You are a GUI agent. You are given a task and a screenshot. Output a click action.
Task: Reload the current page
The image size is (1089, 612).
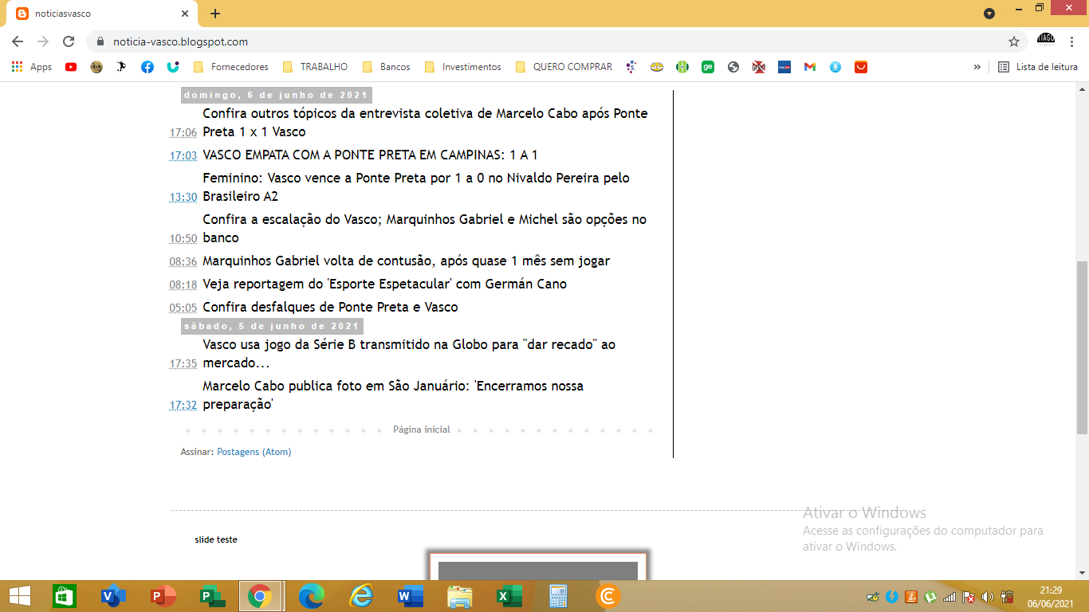69,41
